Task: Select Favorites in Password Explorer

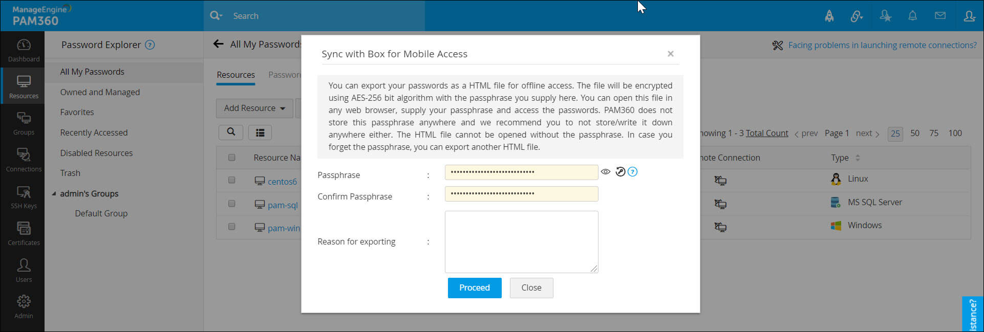Action: 77,112
